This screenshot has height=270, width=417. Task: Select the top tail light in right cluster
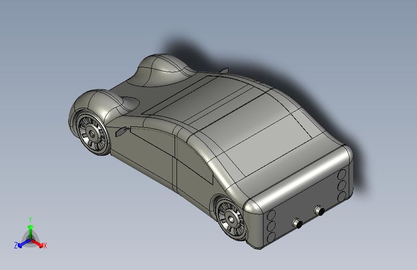(x=342, y=174)
